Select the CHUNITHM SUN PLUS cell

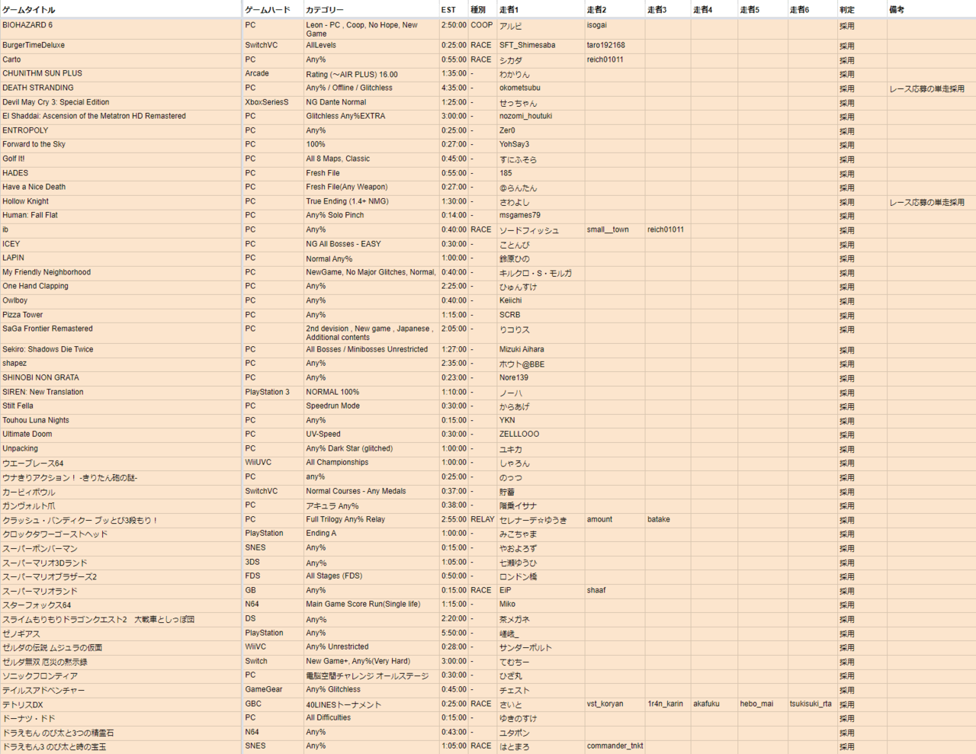tap(120, 74)
